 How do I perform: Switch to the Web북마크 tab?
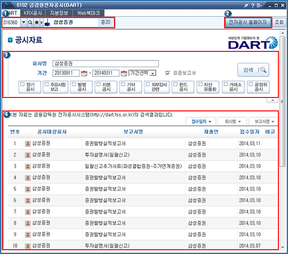88,13
